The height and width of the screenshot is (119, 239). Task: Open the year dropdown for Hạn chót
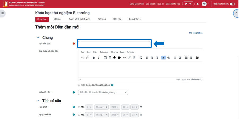(115, 107)
